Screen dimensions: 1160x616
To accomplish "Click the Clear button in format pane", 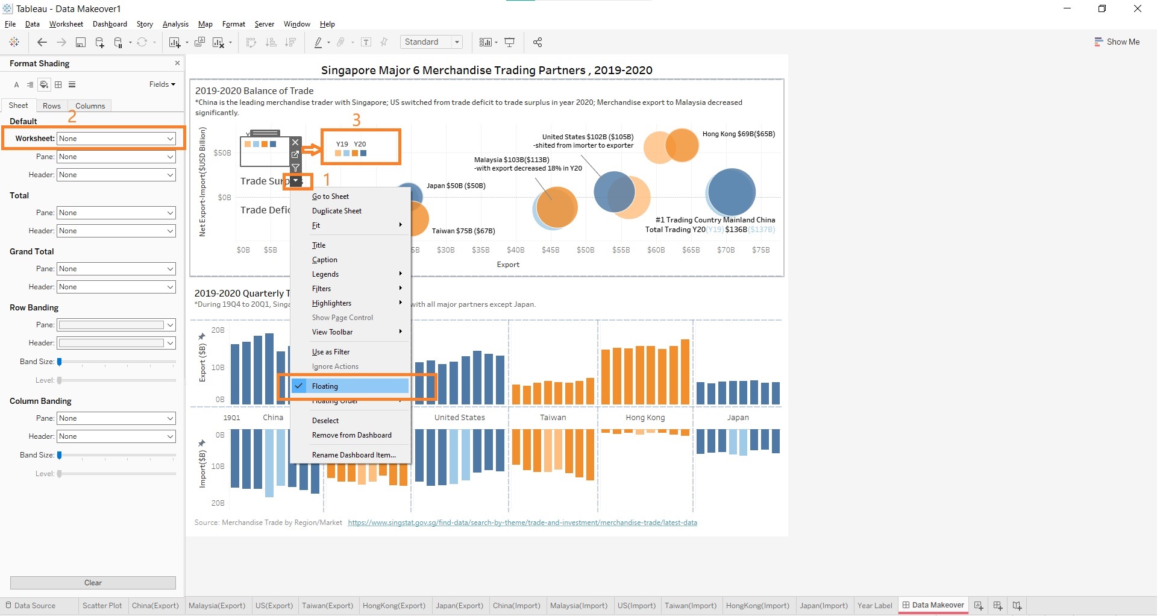I will [93, 583].
